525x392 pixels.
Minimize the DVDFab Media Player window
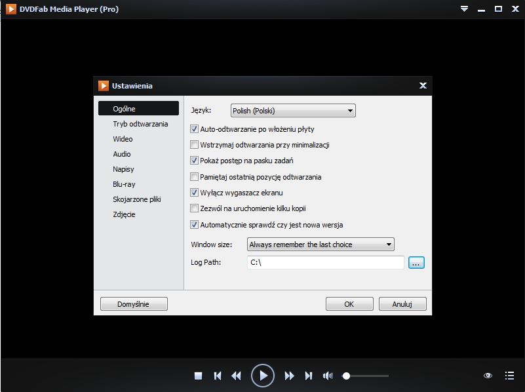click(x=482, y=10)
